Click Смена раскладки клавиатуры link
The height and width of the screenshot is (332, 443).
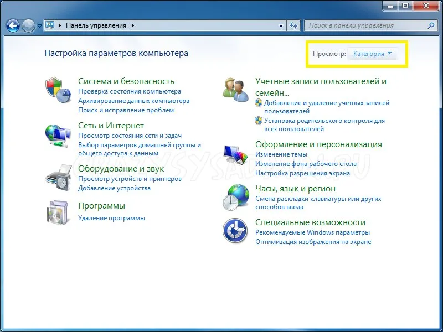click(318, 203)
